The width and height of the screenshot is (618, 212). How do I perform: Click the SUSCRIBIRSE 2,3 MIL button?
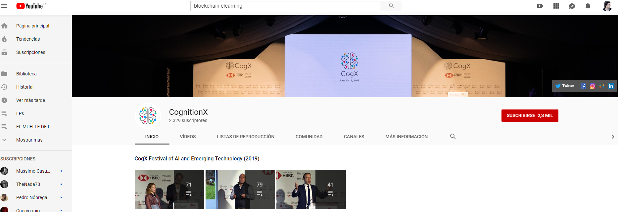click(x=530, y=115)
